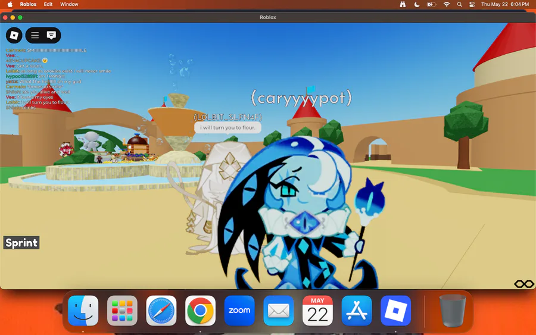Click the date and time Thu May 22
The width and height of the screenshot is (536, 335).
tap(505, 4)
